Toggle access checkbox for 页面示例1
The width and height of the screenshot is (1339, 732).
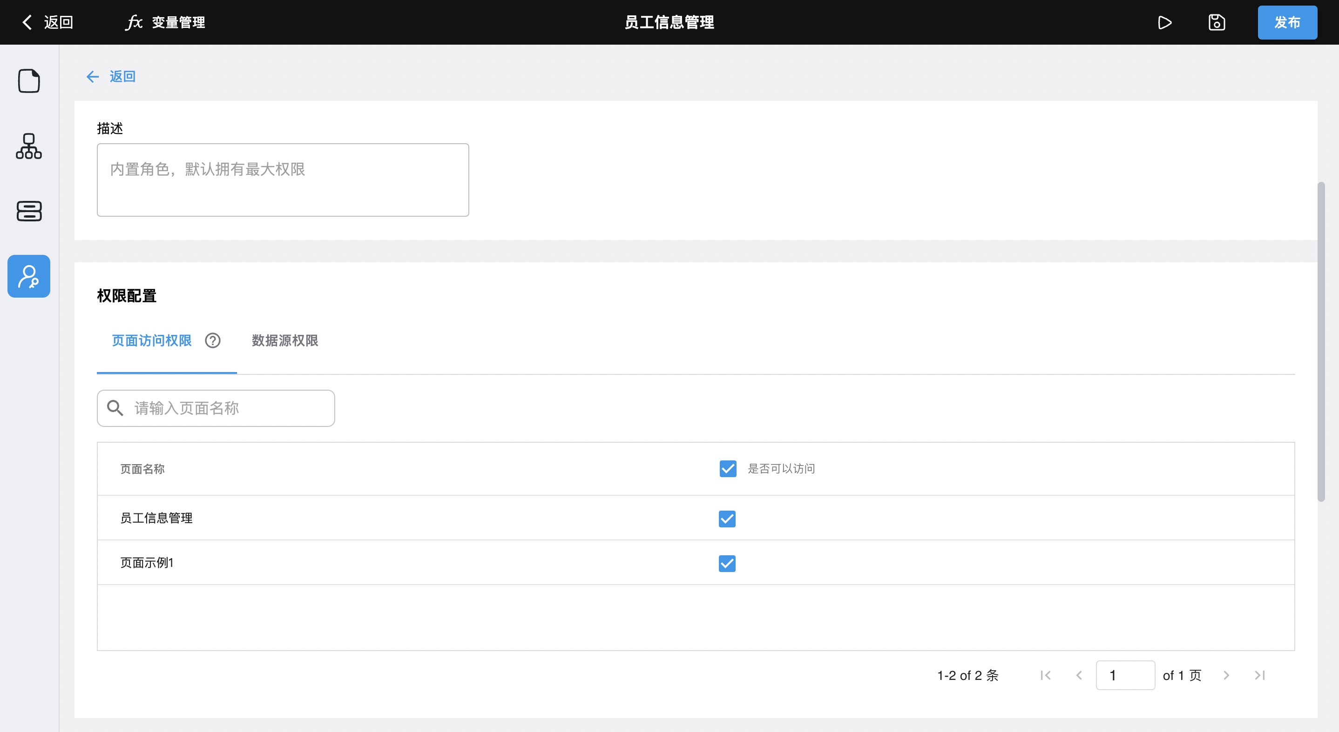coord(727,563)
